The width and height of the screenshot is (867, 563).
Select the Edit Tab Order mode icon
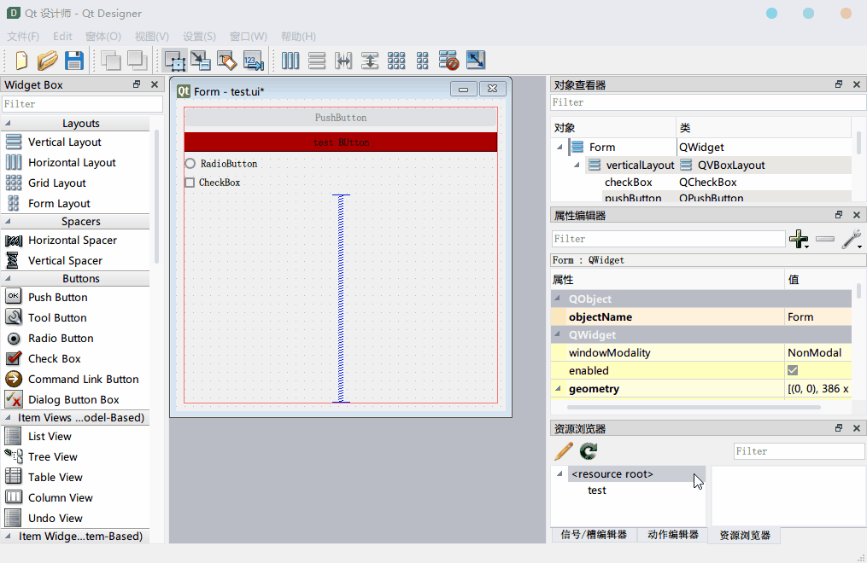pyautogui.click(x=254, y=61)
